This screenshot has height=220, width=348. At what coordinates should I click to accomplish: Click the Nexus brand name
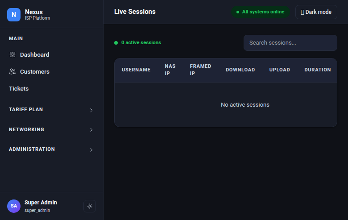tap(34, 12)
